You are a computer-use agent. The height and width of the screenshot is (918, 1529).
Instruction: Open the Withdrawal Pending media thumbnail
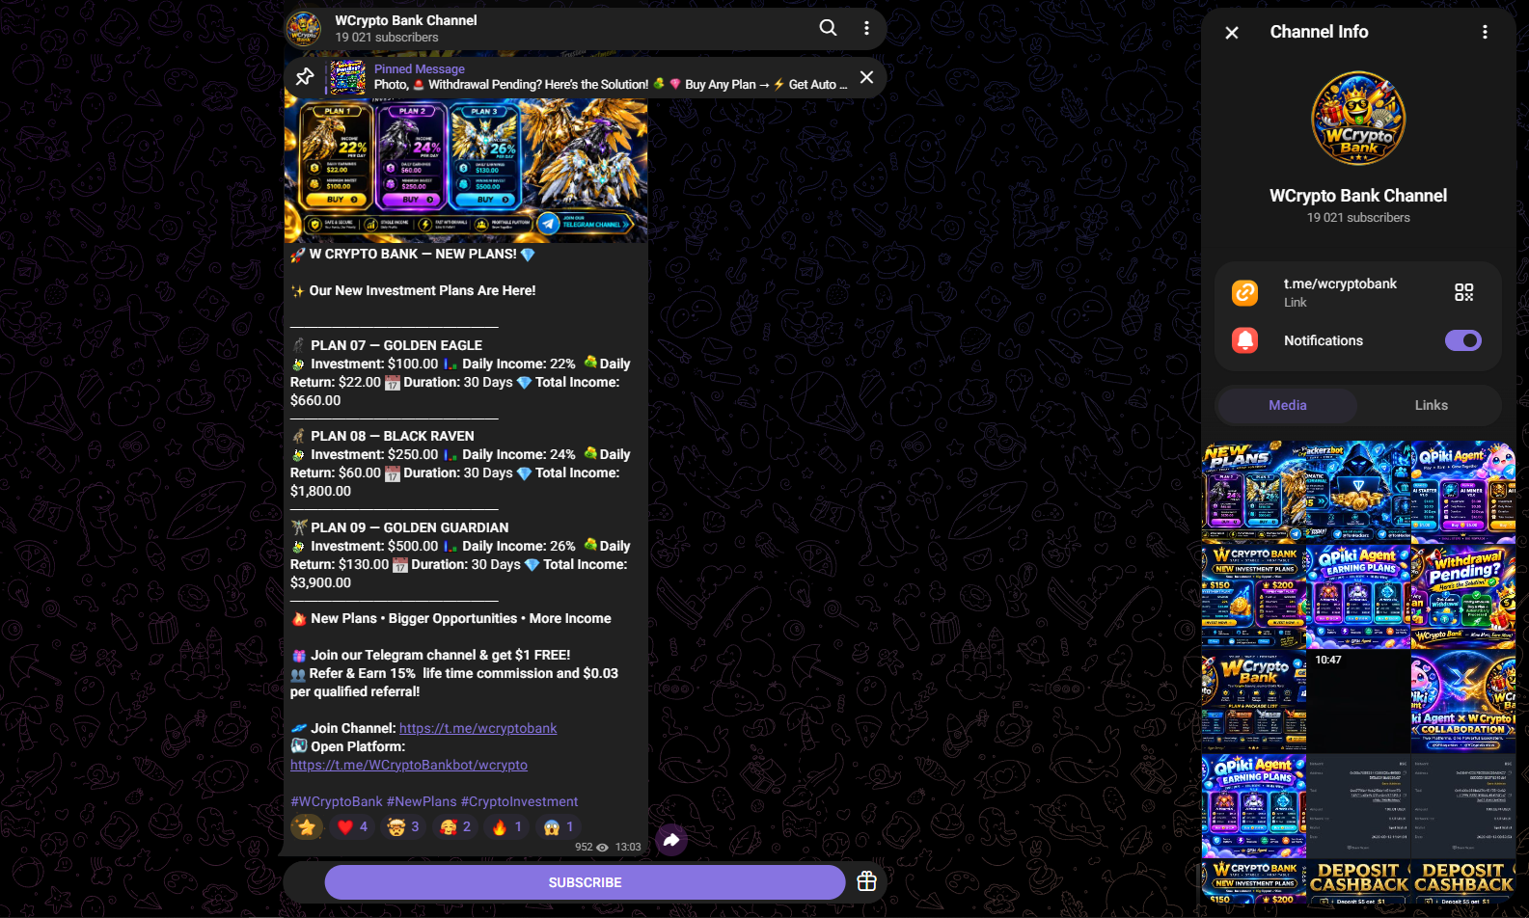coord(1462,597)
